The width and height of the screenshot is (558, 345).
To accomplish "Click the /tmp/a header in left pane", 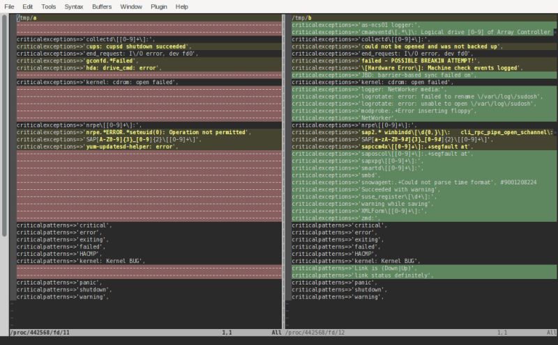I will pos(27,18).
